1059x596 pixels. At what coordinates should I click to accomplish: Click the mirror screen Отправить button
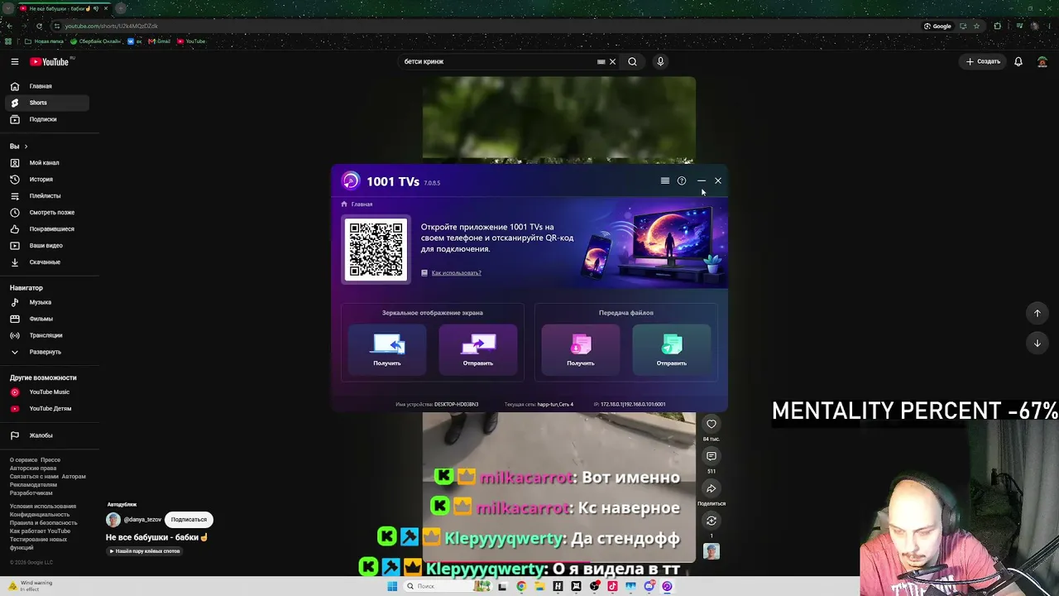[478, 349]
